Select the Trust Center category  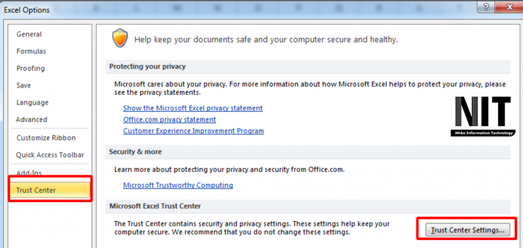coord(50,190)
